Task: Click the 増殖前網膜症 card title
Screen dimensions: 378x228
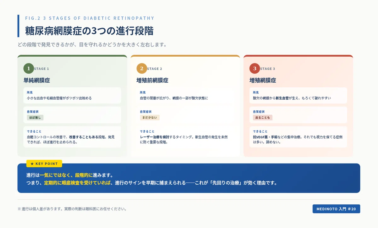Action: pos(152,81)
